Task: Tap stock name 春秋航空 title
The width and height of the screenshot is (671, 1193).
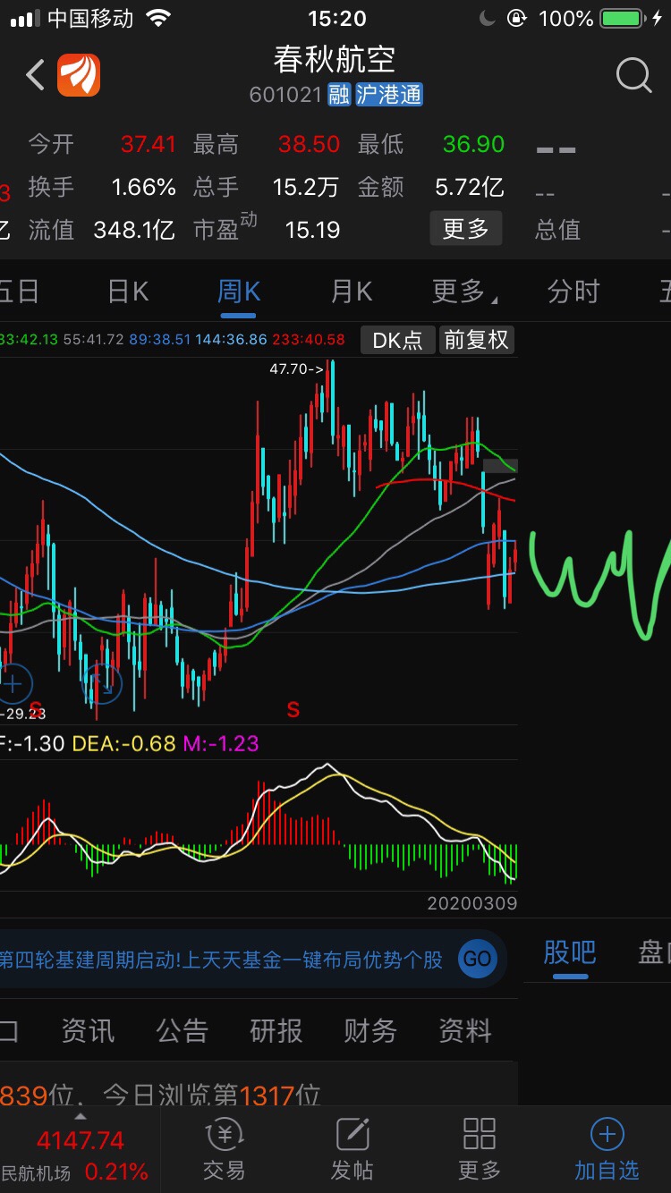Action: [x=335, y=59]
